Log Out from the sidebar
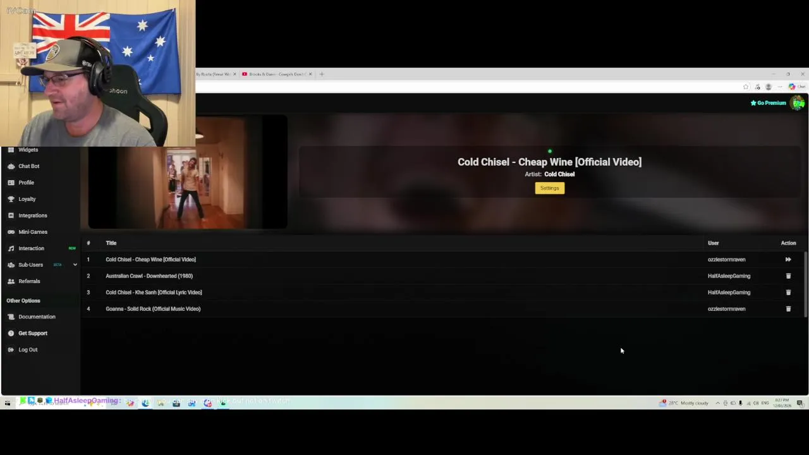809x455 pixels. [27, 349]
